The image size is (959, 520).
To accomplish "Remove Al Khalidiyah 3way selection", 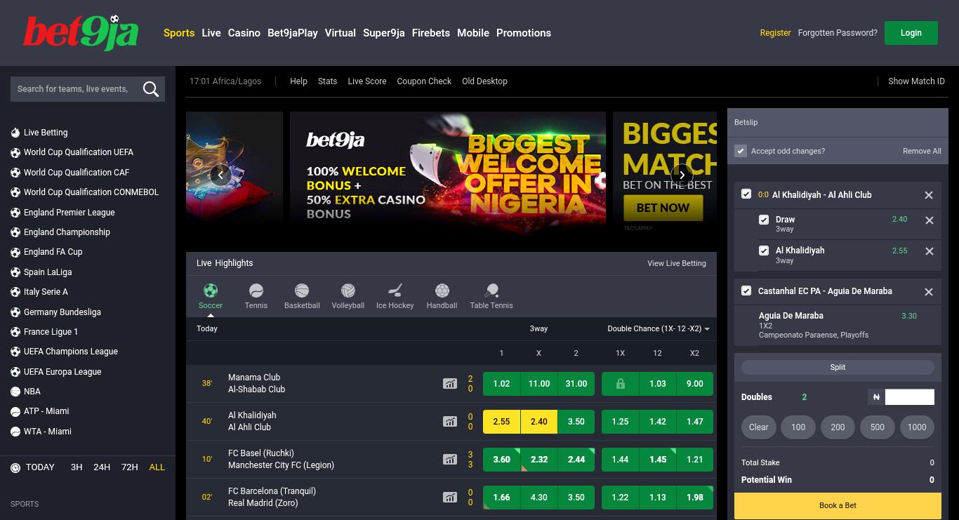I will [930, 251].
